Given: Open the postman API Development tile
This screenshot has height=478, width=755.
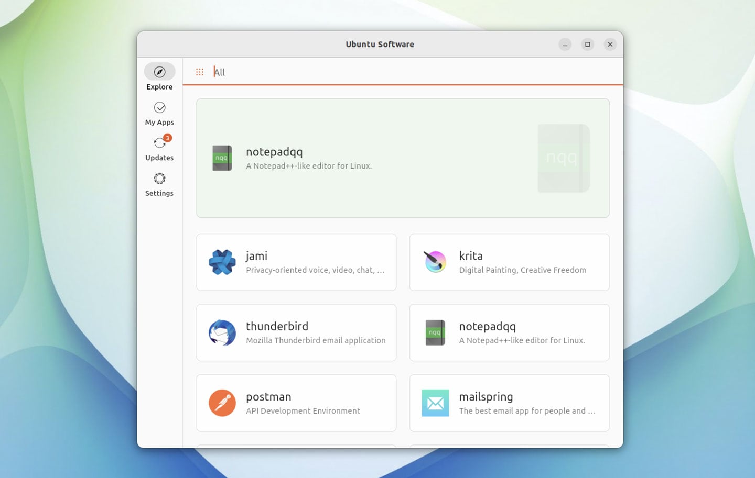Looking at the screenshot, I should 296,403.
